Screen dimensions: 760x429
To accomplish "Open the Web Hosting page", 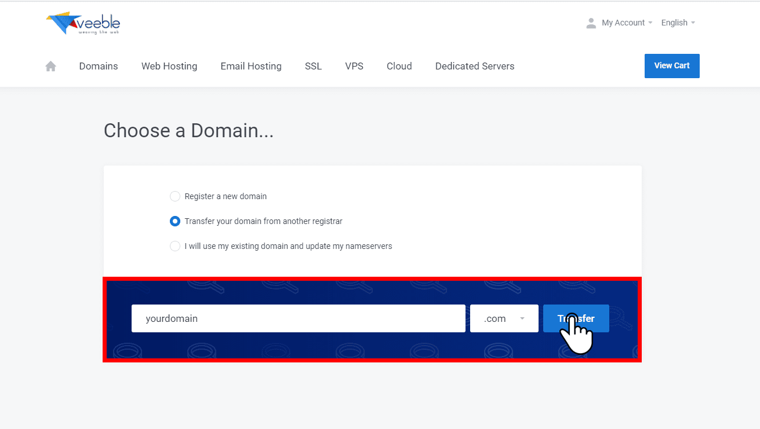I will (x=169, y=66).
